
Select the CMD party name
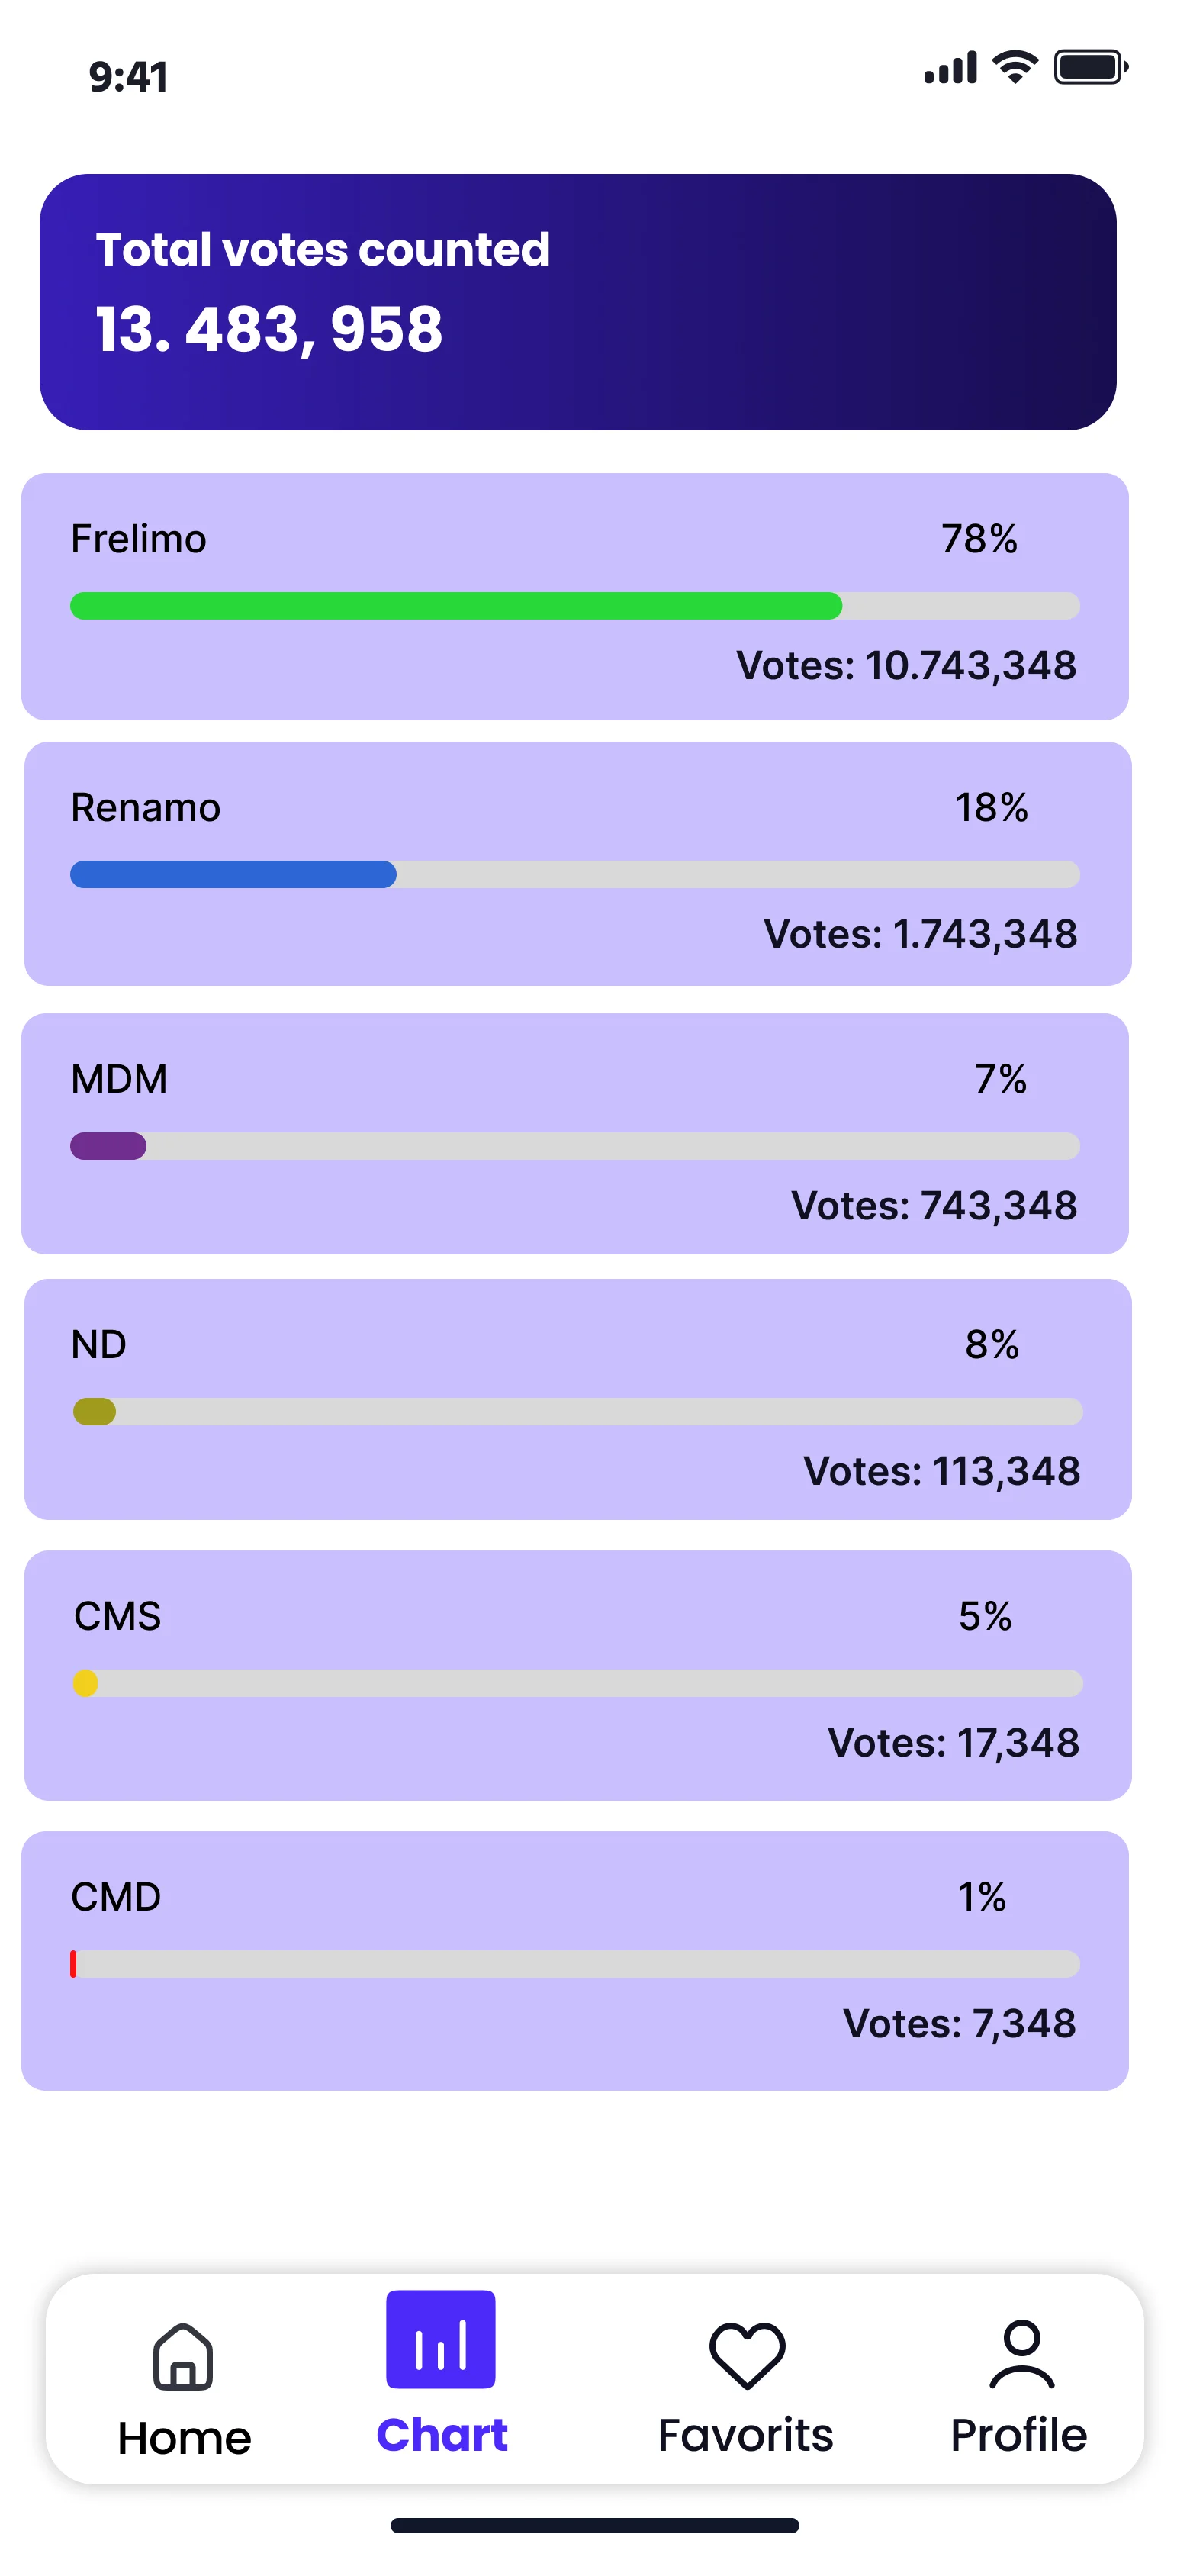click(x=116, y=1897)
